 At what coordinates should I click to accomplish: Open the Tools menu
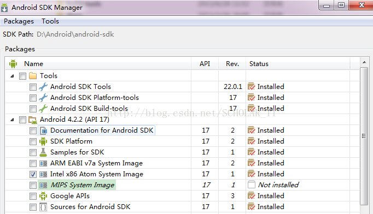(x=50, y=21)
